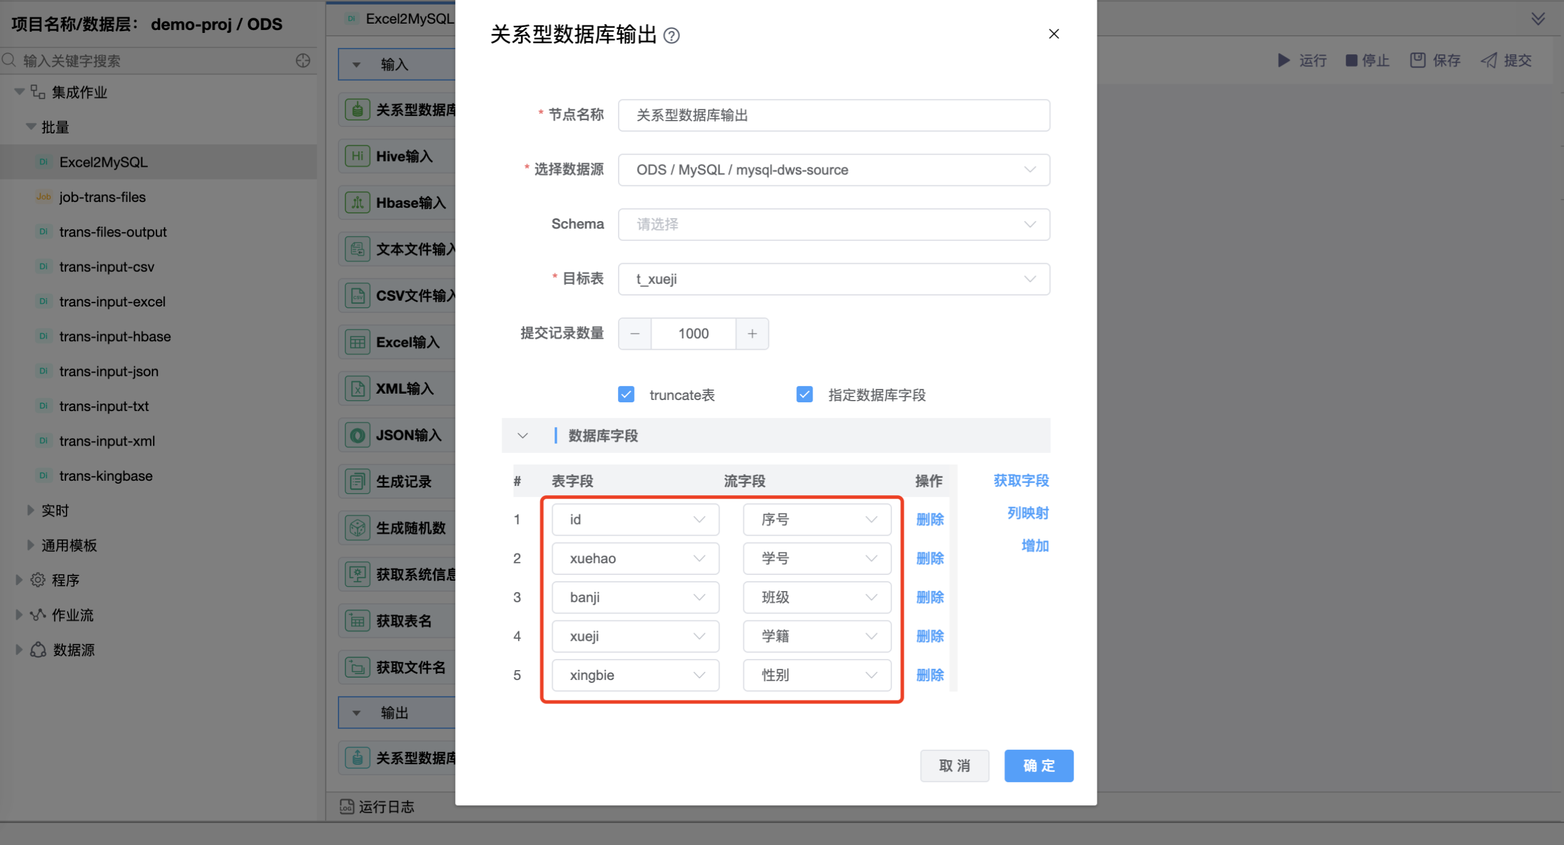The width and height of the screenshot is (1564, 845).
Task: Increase 提交记录数量 with plus button
Action: 751,334
